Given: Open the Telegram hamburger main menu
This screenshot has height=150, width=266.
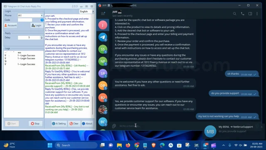Looking at the screenshot, I should pyautogui.click(x=103, y=13).
